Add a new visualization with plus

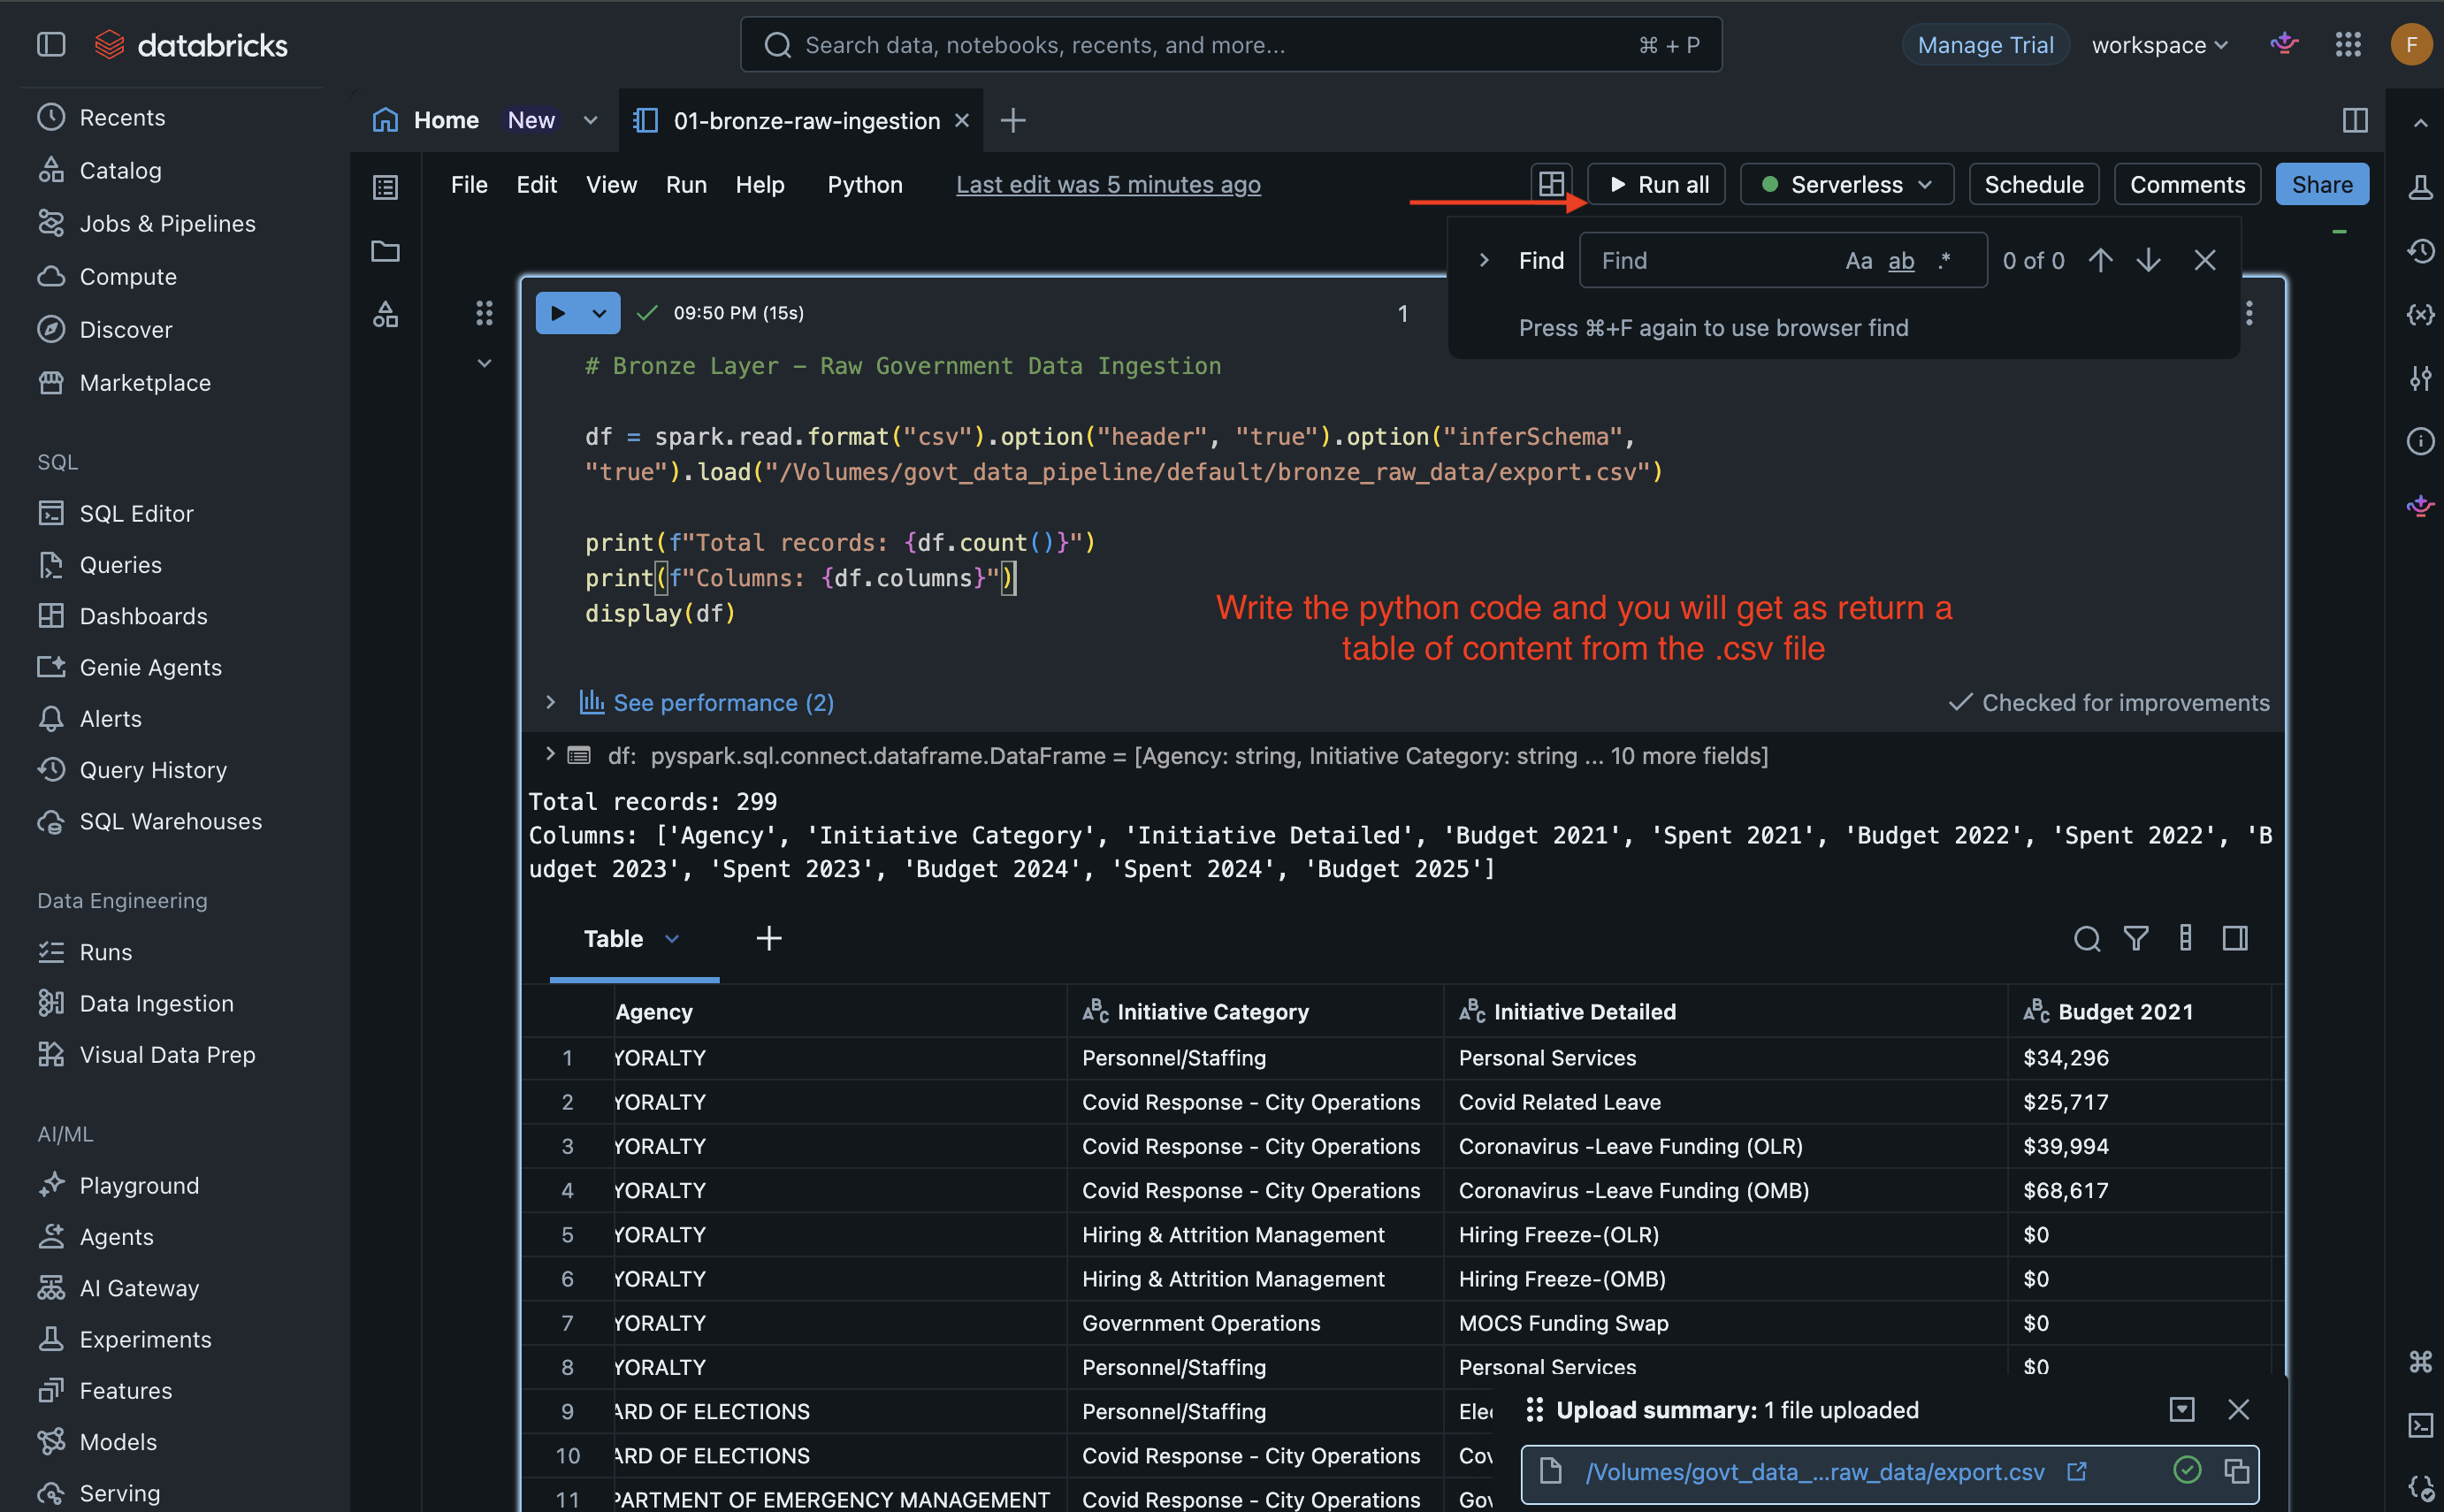[768, 938]
